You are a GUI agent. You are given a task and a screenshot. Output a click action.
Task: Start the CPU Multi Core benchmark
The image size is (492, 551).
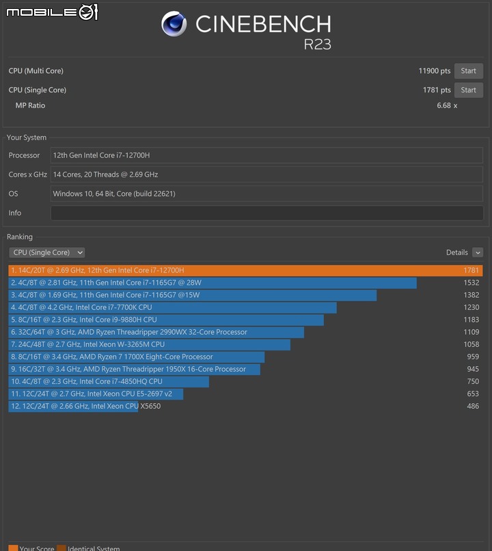pyautogui.click(x=469, y=71)
